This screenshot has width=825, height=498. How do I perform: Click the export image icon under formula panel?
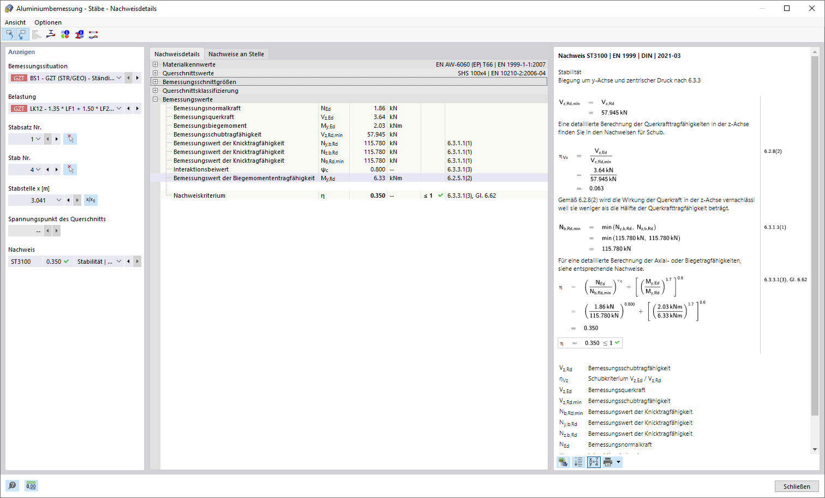tap(563, 462)
